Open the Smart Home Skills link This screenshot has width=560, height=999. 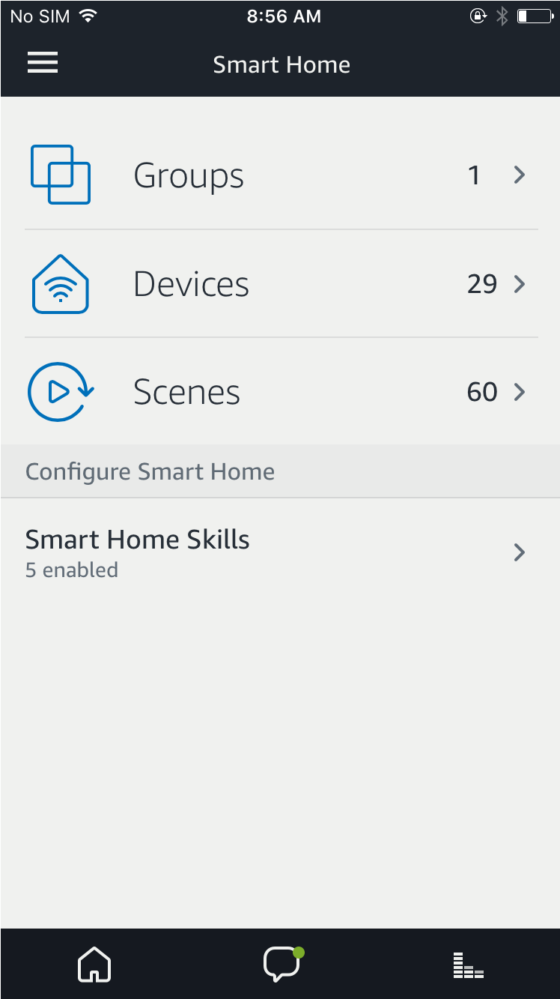(x=138, y=540)
